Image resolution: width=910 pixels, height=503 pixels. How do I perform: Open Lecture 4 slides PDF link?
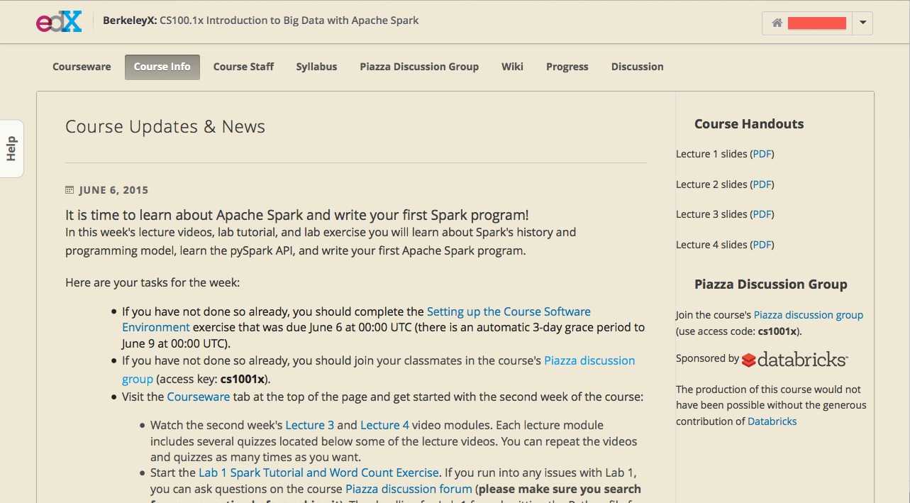pos(762,245)
